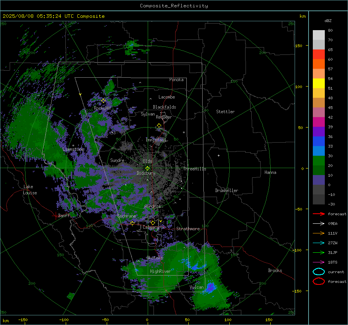Click the 36 dBZ purple swatch
This screenshot has width=348, height=325.
pyautogui.click(x=319, y=131)
